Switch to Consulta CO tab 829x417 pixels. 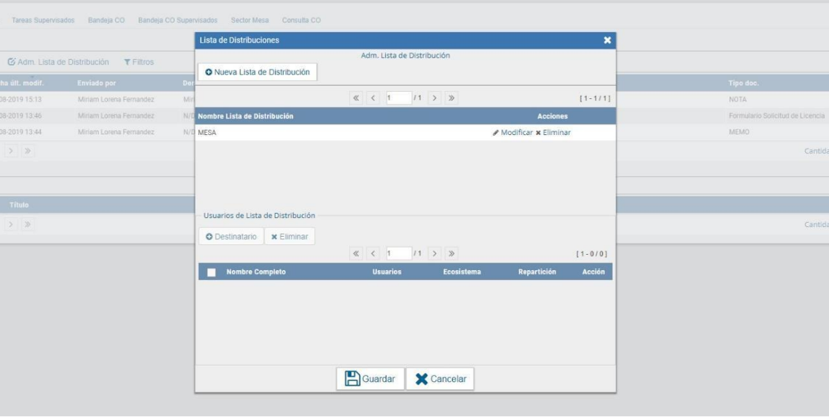coord(301,19)
